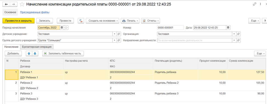Click Сумма компенсации column header
This screenshot has width=267, height=104.
(246, 63)
